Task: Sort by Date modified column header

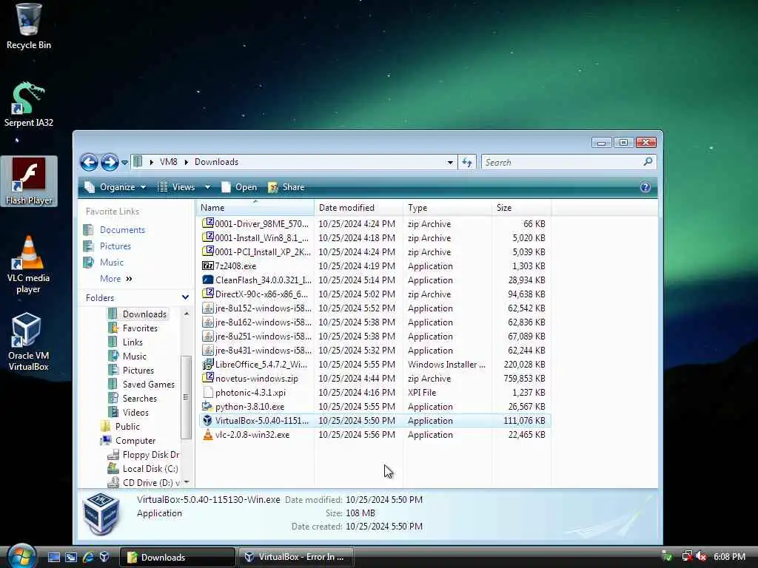Action: coord(359,208)
